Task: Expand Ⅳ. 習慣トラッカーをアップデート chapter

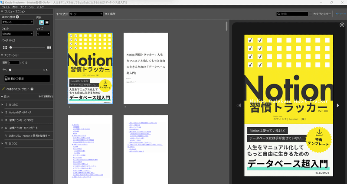Action: pos(2,128)
